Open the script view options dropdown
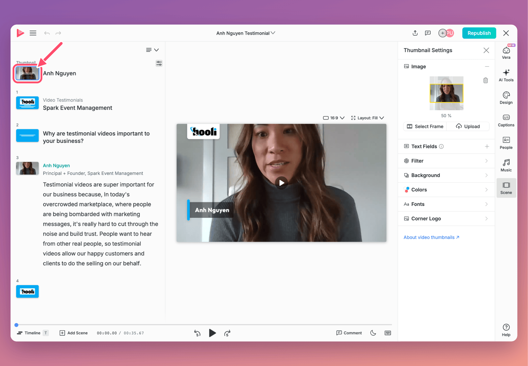 click(152, 50)
